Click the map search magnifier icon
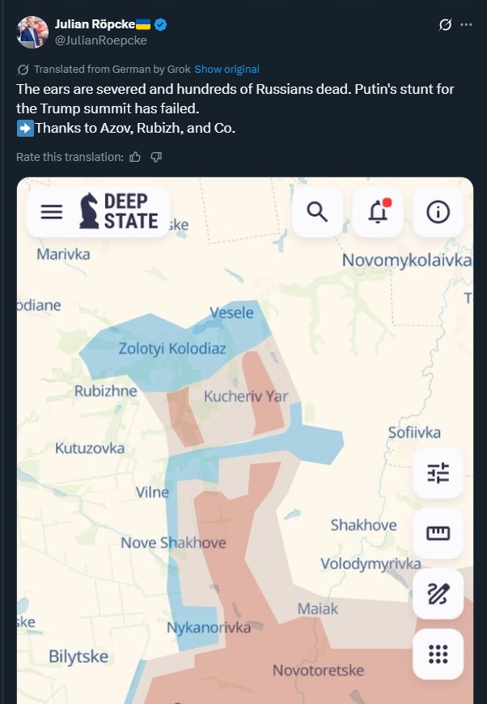The height and width of the screenshot is (704, 487). 317,212
